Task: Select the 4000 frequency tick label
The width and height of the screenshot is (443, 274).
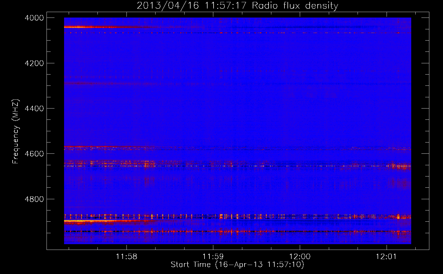Action: [x=34, y=18]
